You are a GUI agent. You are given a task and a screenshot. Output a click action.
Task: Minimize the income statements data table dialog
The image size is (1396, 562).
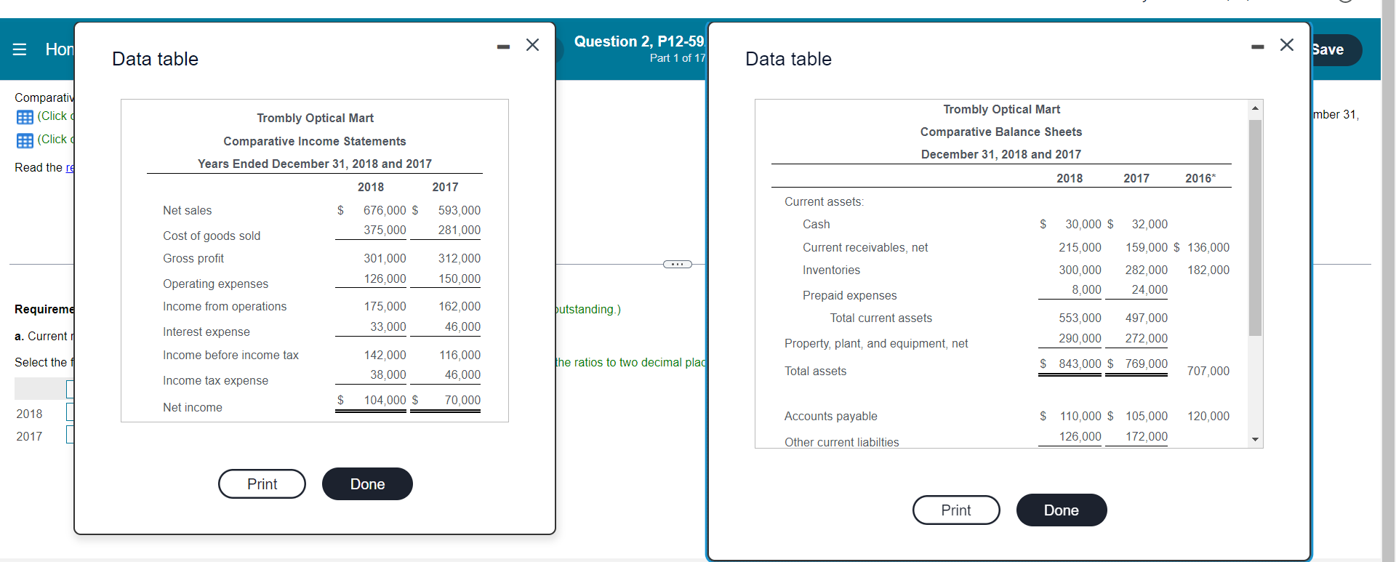click(x=503, y=46)
